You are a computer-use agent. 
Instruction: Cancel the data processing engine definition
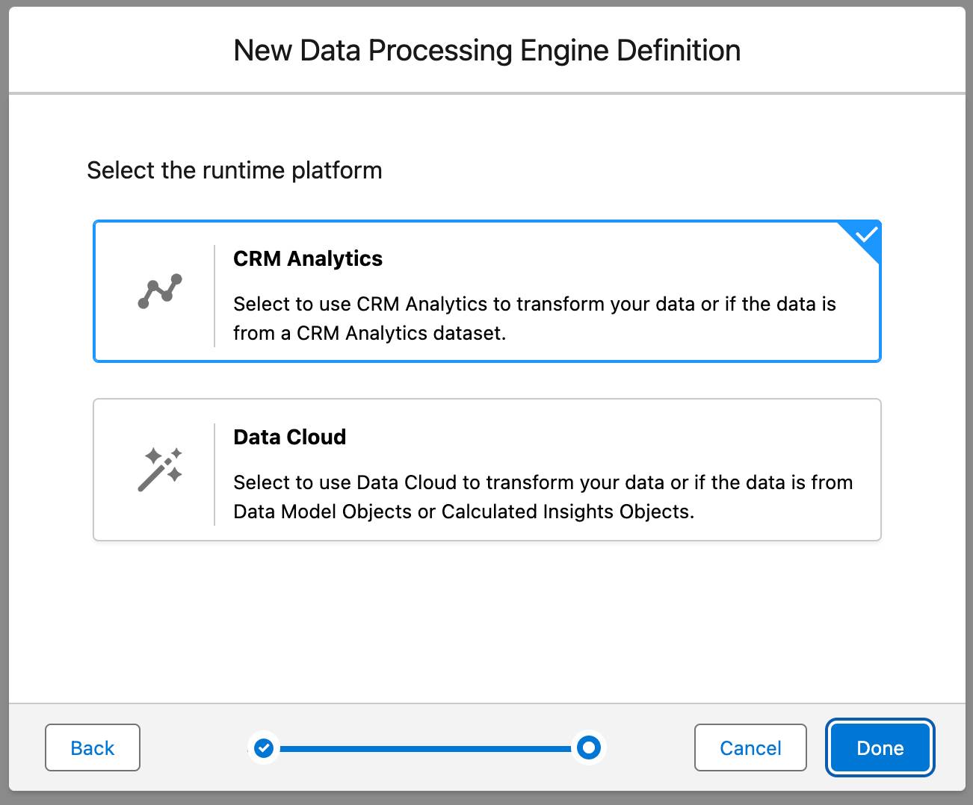[750, 747]
